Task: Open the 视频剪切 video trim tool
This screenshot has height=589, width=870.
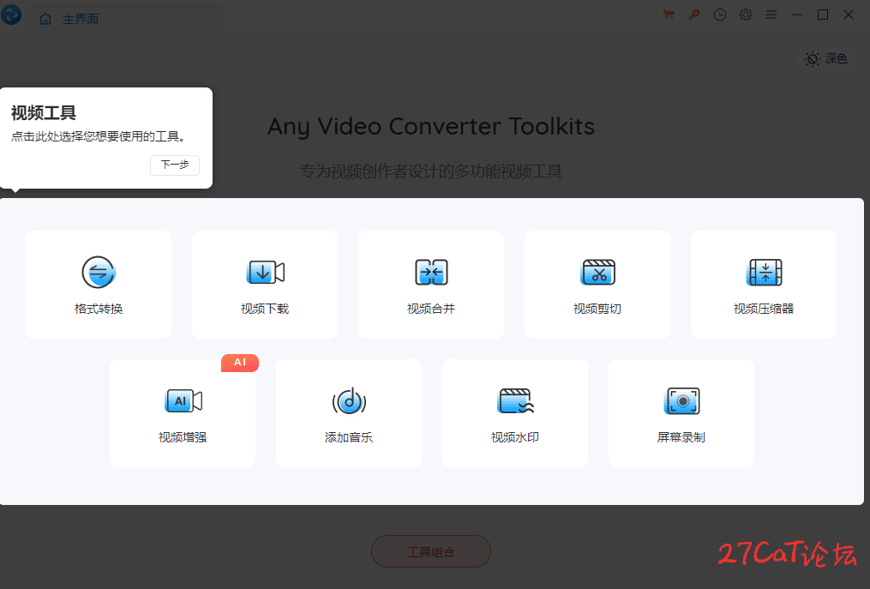Action: pos(597,285)
